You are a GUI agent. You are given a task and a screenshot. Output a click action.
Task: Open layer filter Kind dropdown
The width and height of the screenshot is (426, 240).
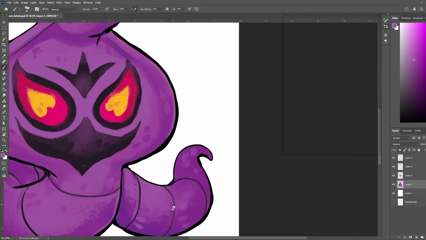point(400,138)
